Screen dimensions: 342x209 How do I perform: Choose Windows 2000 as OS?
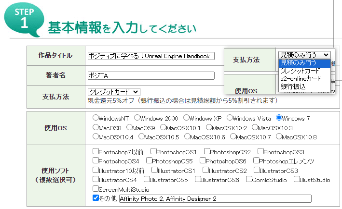137,118
